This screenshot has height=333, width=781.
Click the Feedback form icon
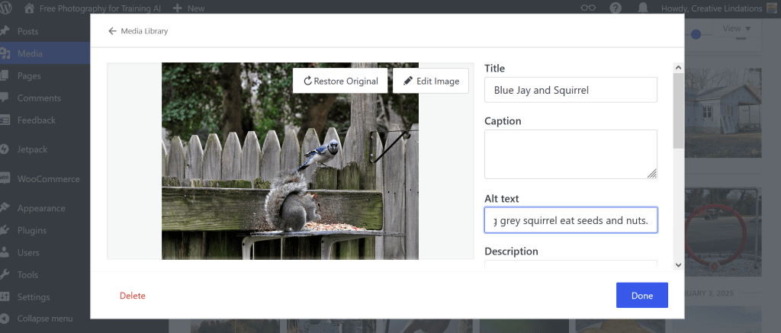click(5, 120)
